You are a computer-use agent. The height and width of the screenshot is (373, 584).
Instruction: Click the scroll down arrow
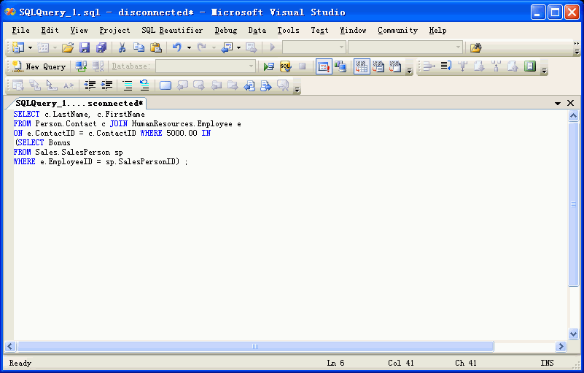tap(573, 334)
